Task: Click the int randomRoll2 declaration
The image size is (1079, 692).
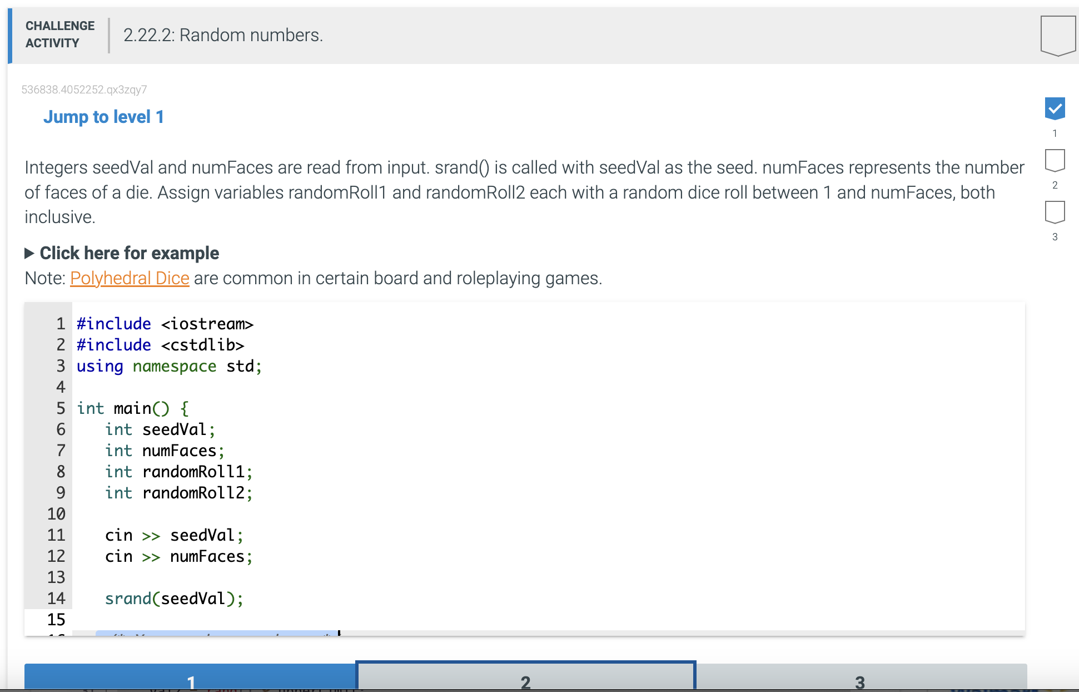Action: point(178,493)
